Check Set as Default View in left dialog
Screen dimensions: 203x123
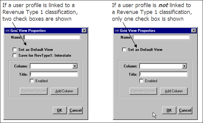pos(15,50)
